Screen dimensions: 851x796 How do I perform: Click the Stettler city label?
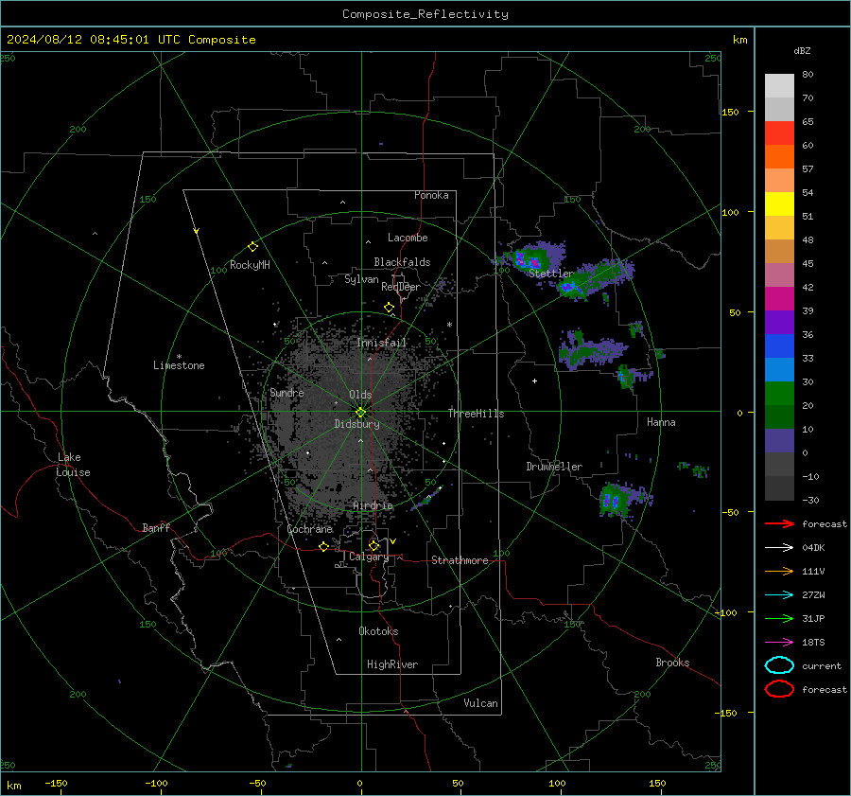coord(551,274)
